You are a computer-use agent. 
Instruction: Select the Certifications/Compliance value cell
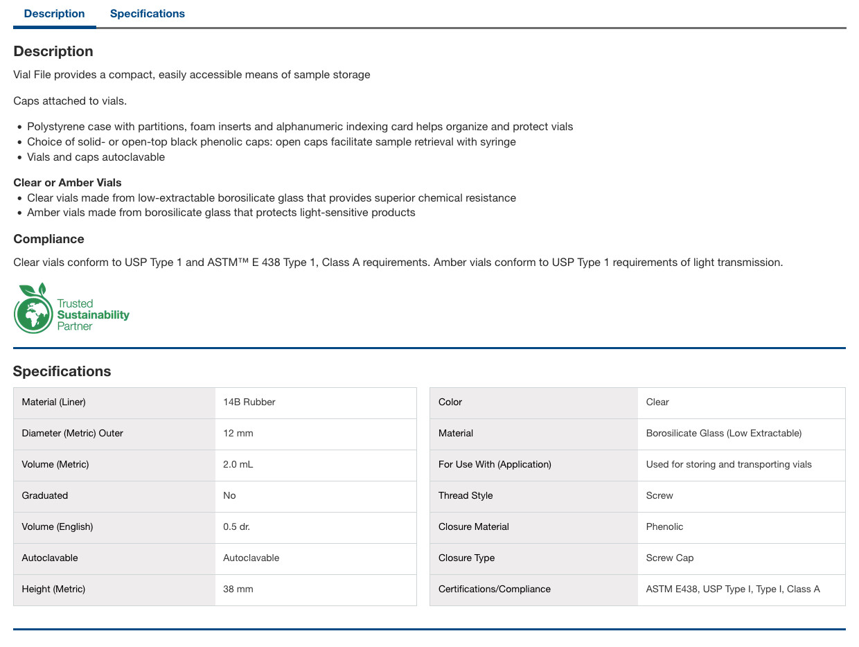coord(741,590)
